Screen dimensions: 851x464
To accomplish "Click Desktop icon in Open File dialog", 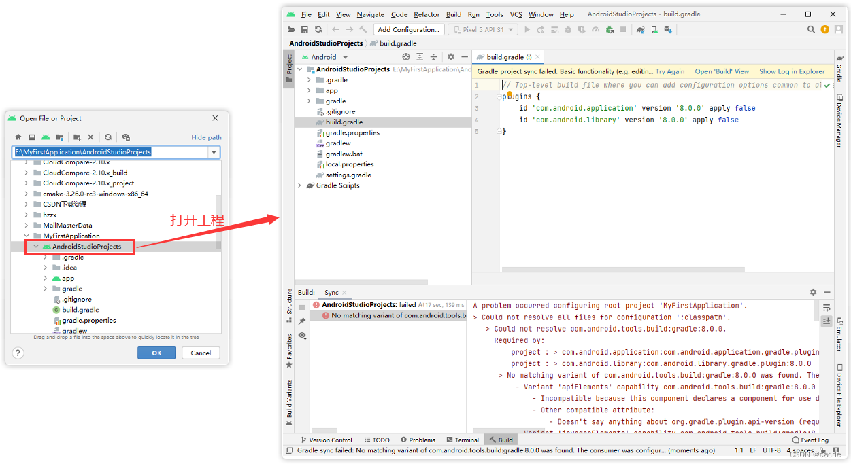I will [32, 137].
